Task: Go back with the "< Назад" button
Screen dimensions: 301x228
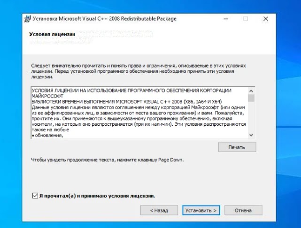Action: pos(159,210)
